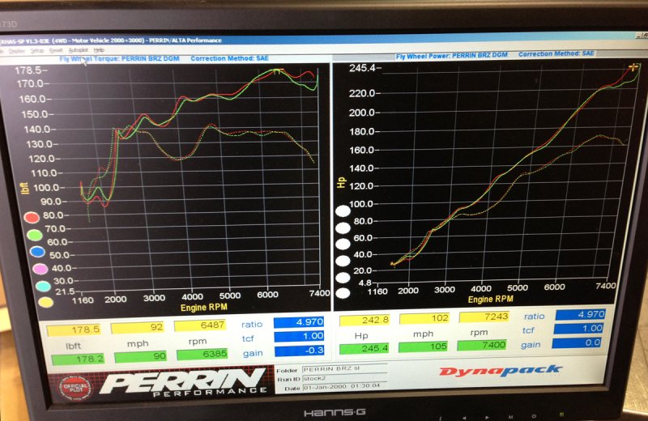Image resolution: width=648 pixels, height=421 pixels.
Task: Click power panel gain field 0.0
Action: [x=577, y=342]
